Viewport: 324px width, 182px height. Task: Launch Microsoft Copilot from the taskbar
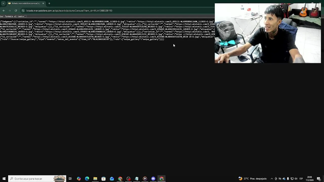click(x=79, y=179)
